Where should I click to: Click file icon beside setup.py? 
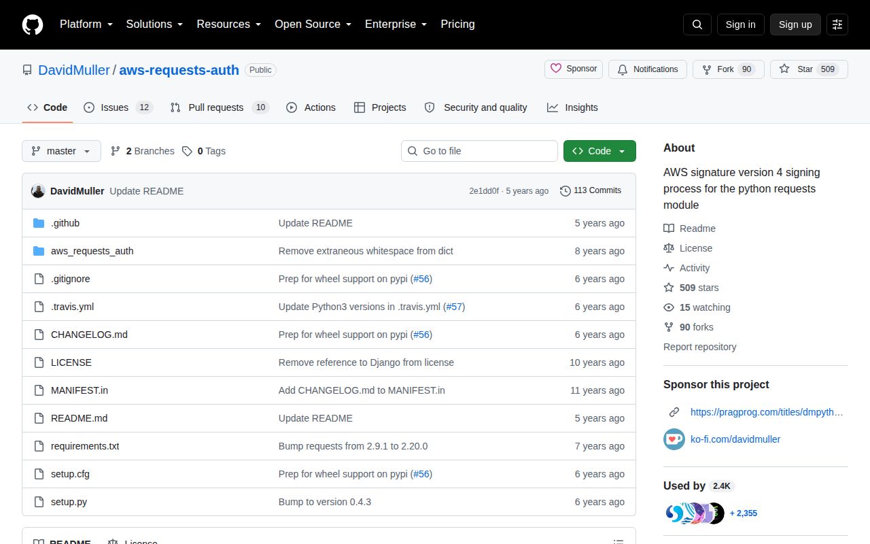tap(39, 502)
